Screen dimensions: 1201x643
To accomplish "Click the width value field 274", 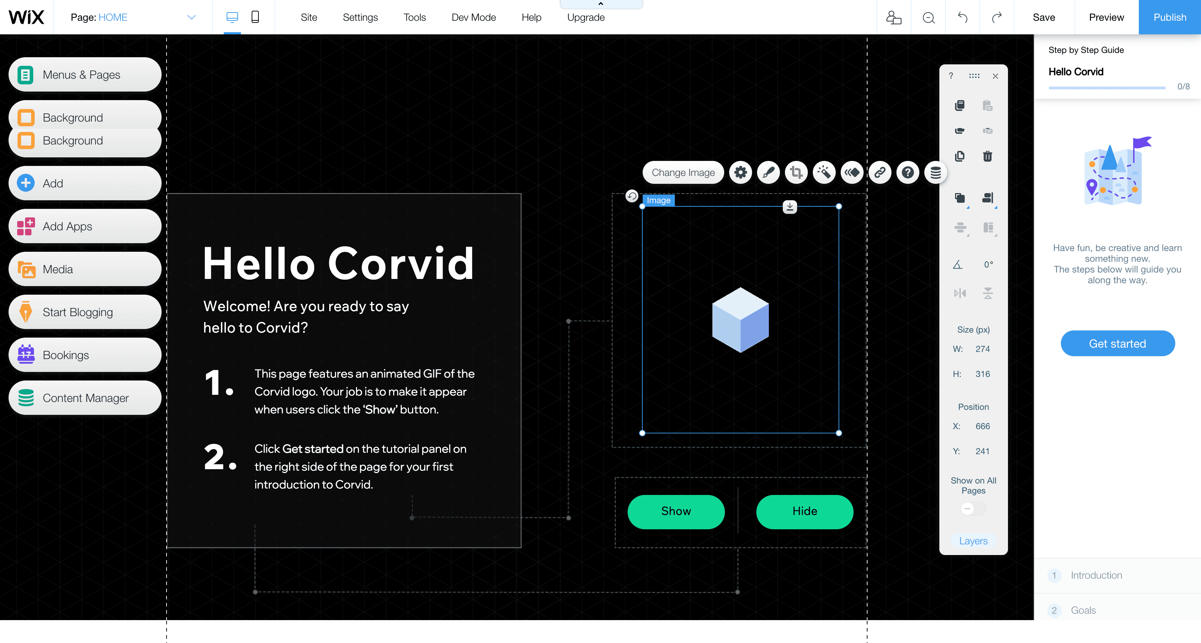I will [982, 349].
